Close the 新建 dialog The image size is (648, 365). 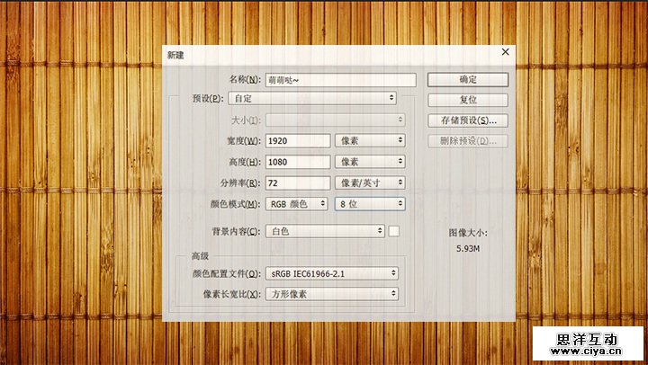coord(506,51)
